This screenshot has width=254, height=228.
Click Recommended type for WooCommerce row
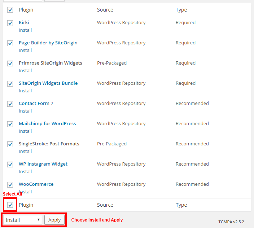192,184
